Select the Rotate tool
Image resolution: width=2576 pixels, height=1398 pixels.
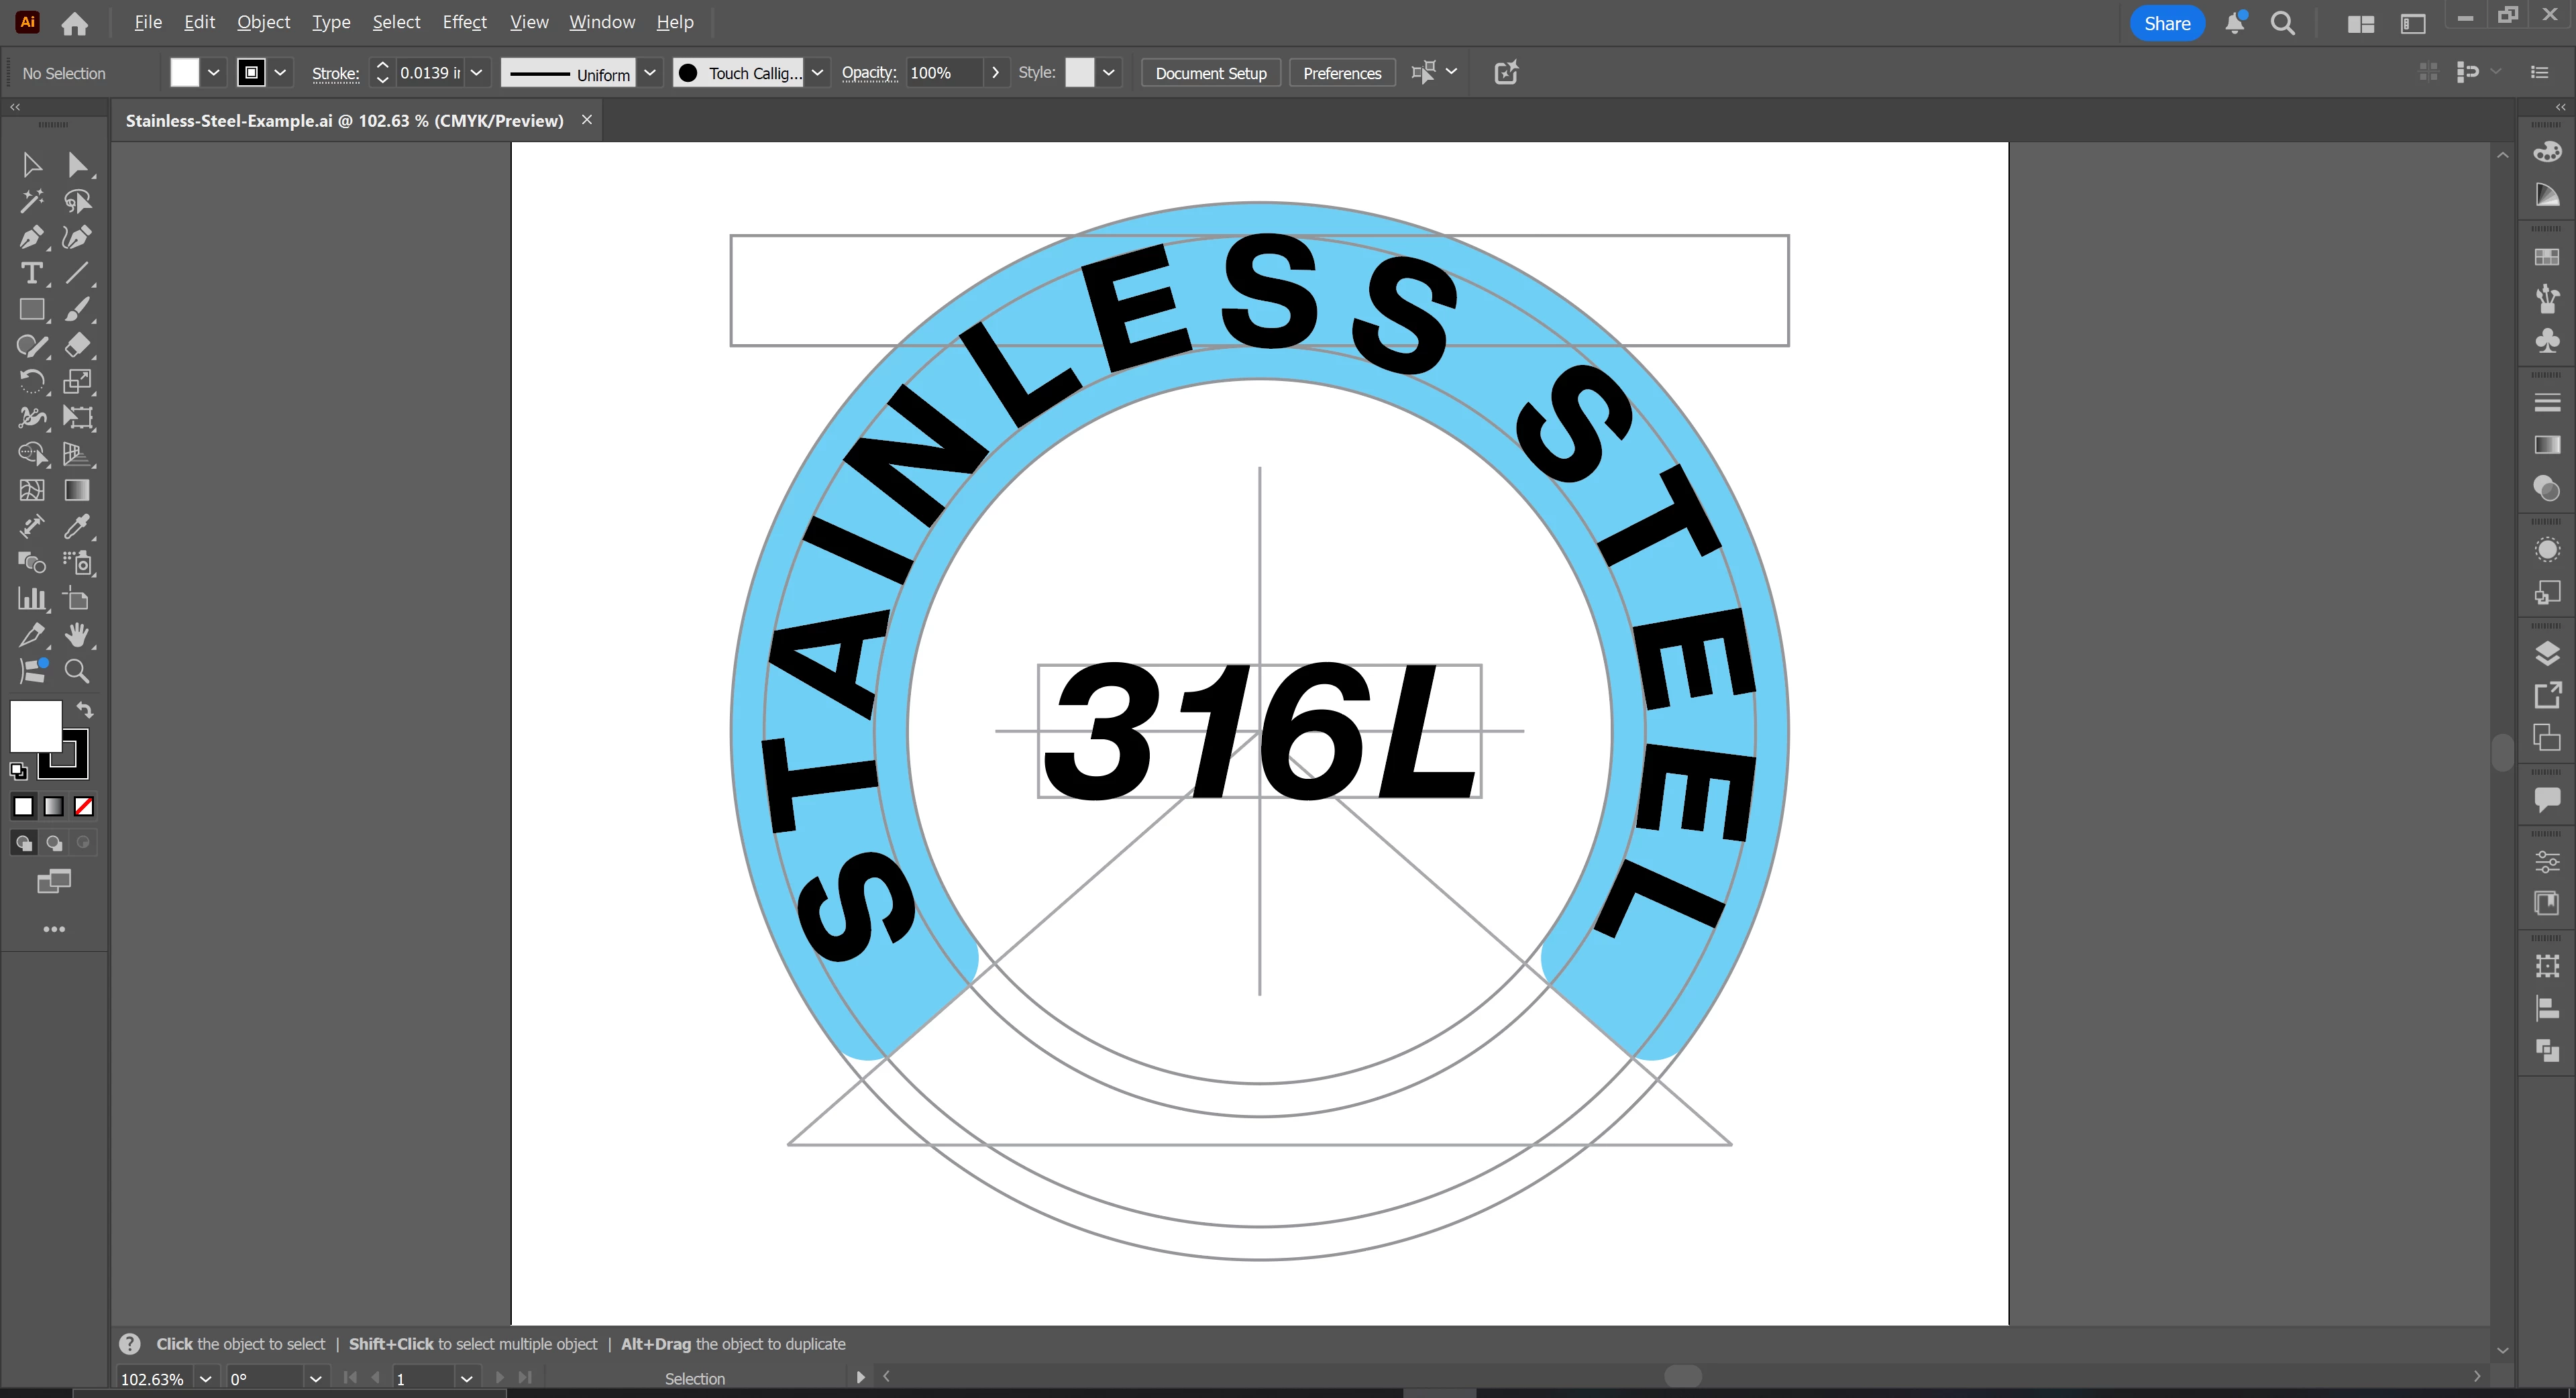pyautogui.click(x=31, y=381)
